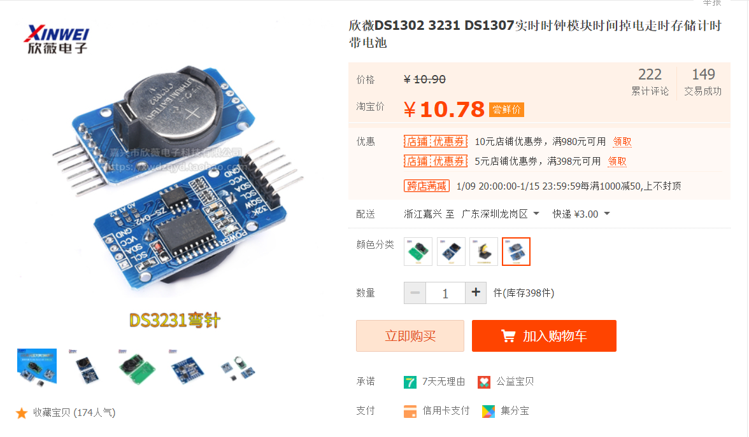749x437 pixels.
Task: Select the second blue module color option
Action: pyautogui.click(x=451, y=251)
